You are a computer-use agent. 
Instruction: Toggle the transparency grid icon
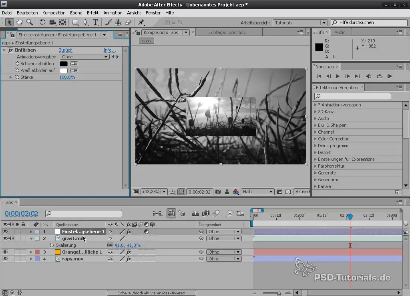[288, 192]
